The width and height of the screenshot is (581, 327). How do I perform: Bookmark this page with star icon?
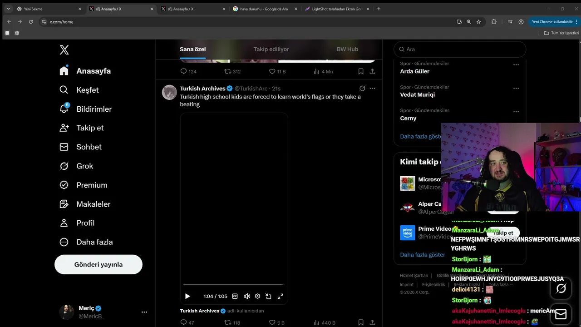[x=478, y=22]
